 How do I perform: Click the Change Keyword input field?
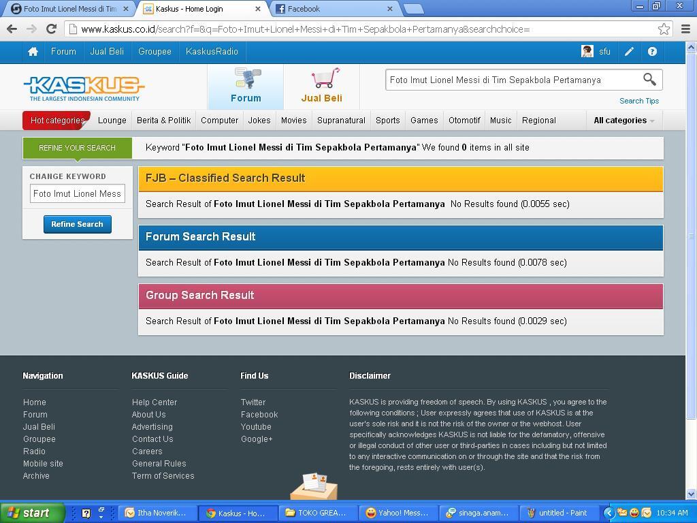tap(78, 194)
